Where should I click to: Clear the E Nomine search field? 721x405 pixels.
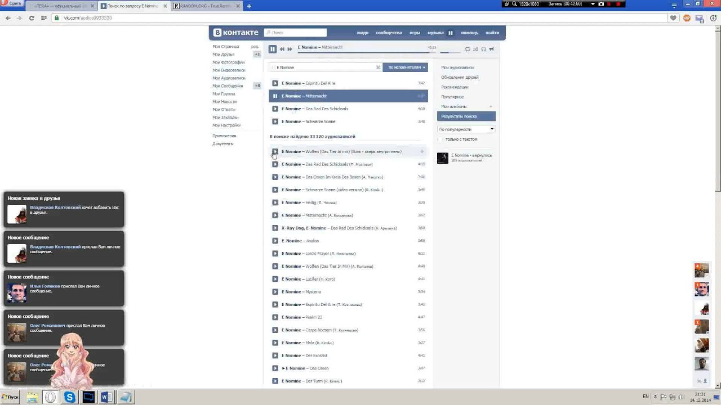pos(378,67)
